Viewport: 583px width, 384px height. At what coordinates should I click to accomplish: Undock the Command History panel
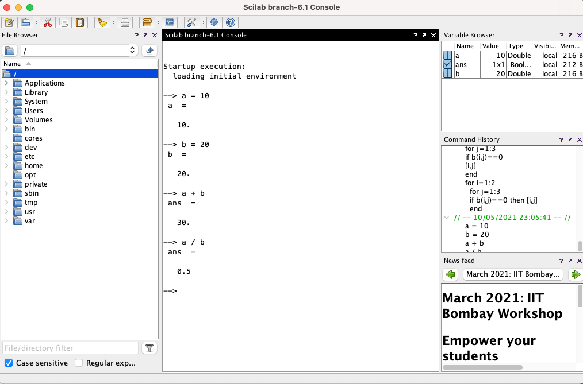[x=570, y=140]
